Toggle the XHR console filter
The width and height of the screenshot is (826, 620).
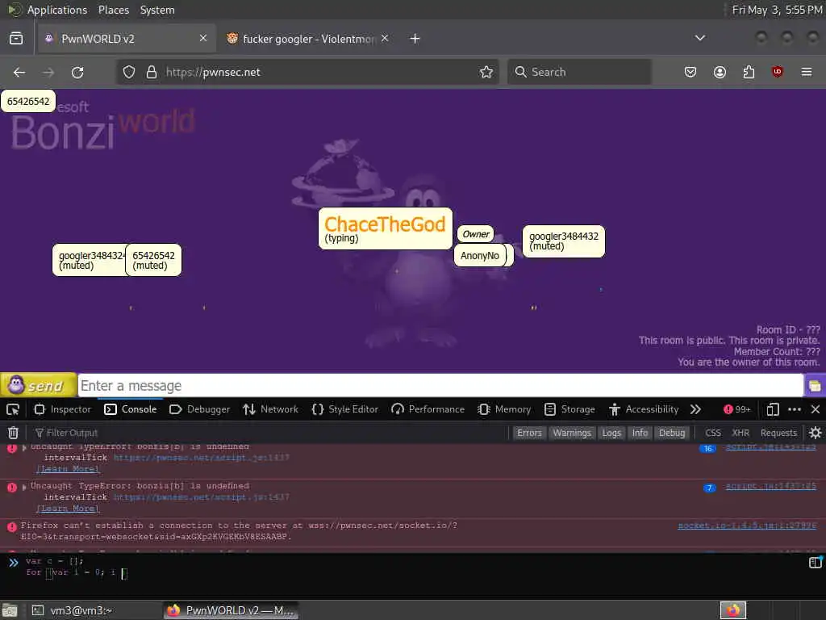pyautogui.click(x=740, y=433)
